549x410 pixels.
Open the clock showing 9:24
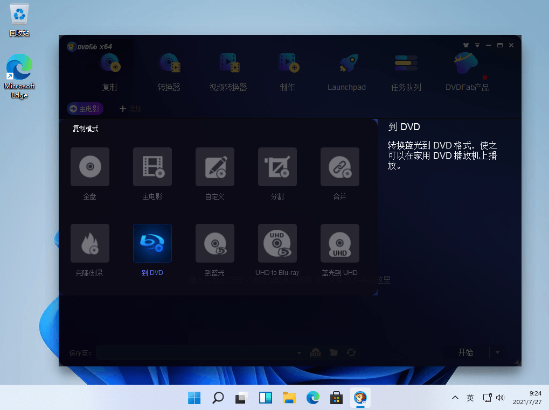tap(527, 398)
